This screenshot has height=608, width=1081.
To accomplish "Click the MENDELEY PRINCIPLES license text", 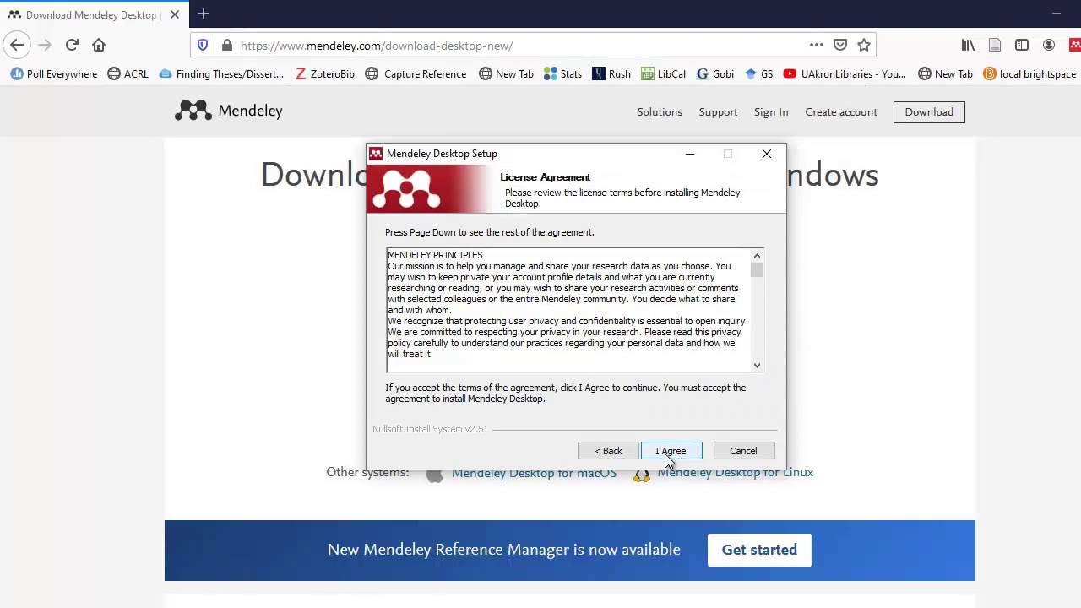I will (435, 255).
